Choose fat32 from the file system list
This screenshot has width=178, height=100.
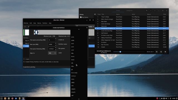(79, 60)
